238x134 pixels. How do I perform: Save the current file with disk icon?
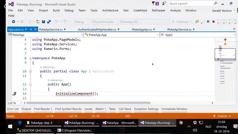click(x=44, y=22)
